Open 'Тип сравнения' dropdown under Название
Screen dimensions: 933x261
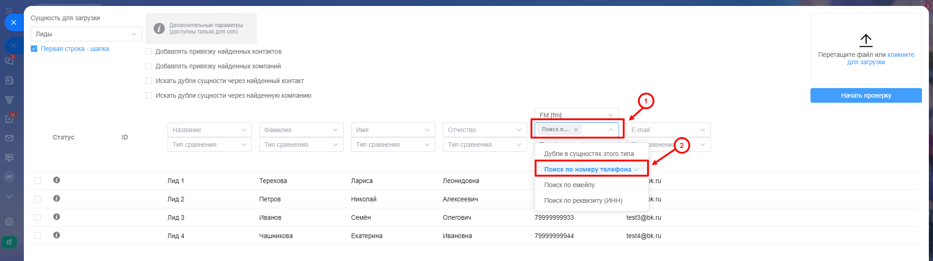209,144
